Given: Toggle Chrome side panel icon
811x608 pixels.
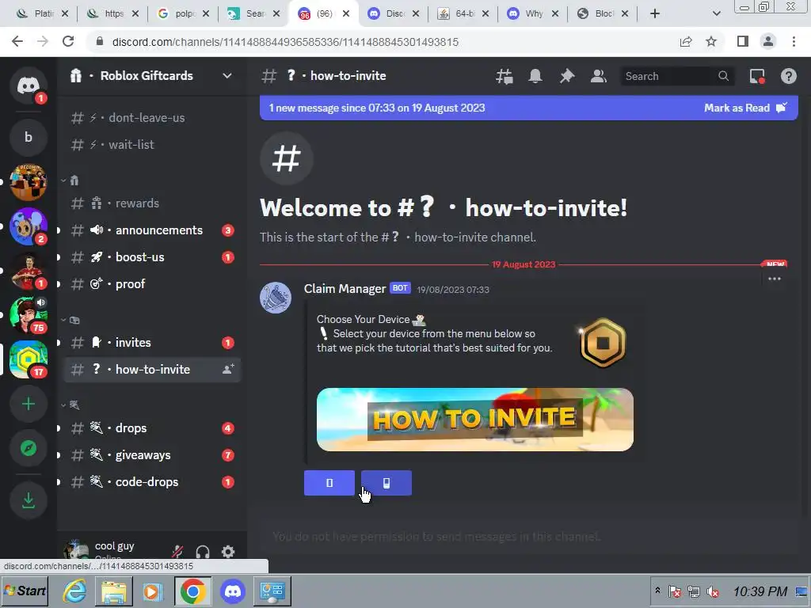Looking at the screenshot, I should (743, 41).
